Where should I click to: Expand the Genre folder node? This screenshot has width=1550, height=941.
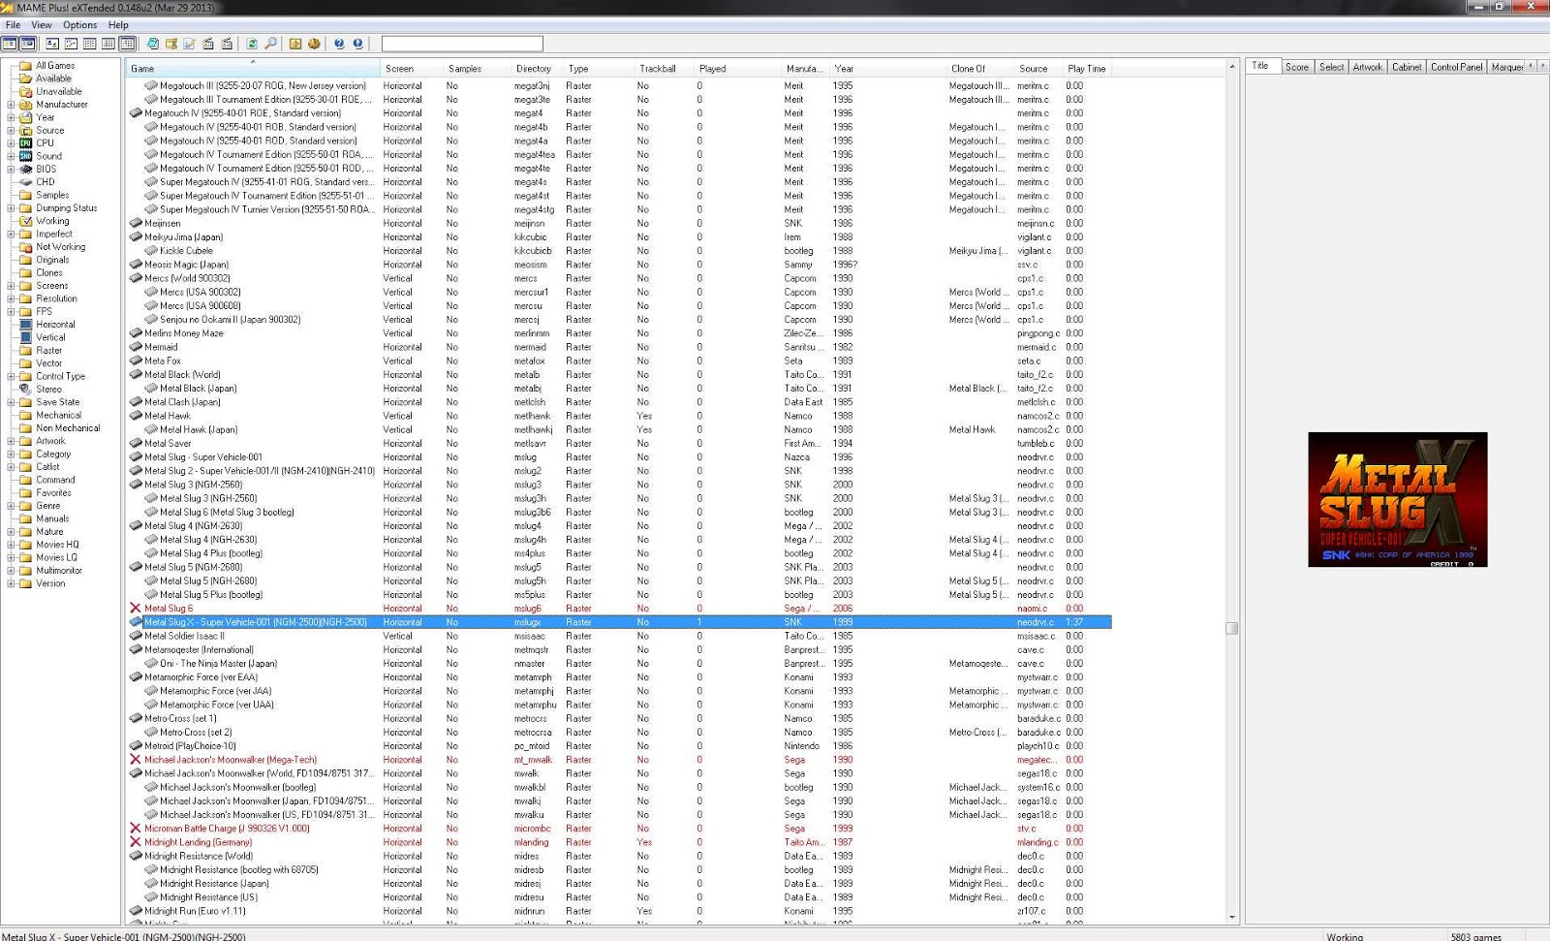point(11,506)
